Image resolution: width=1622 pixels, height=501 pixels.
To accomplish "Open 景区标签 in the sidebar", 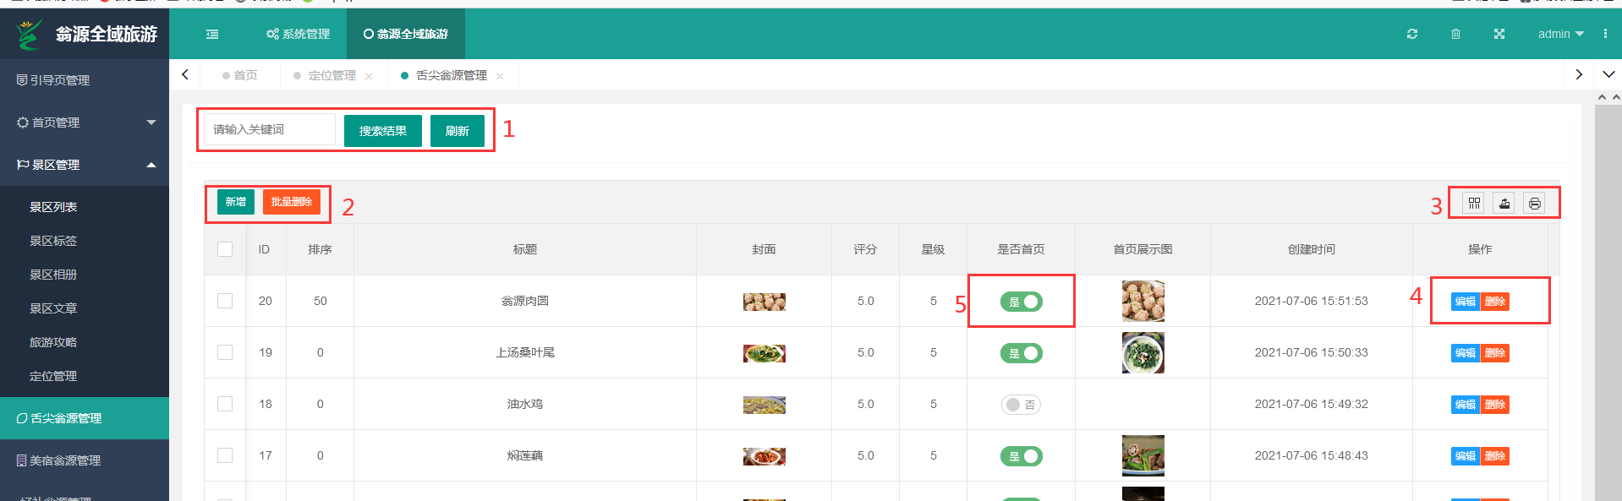I will coord(85,241).
